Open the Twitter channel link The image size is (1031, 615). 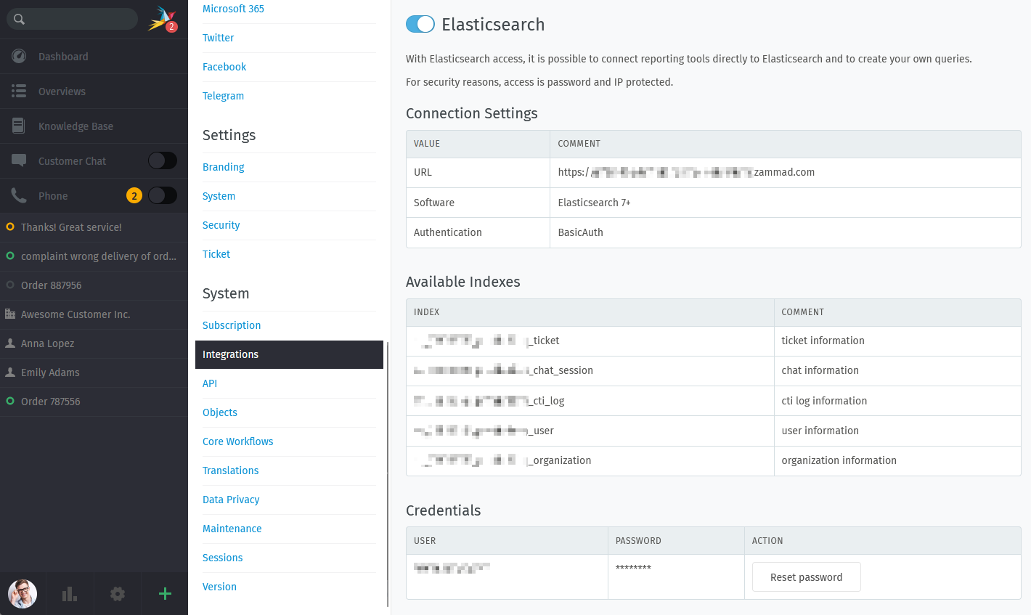coord(218,38)
